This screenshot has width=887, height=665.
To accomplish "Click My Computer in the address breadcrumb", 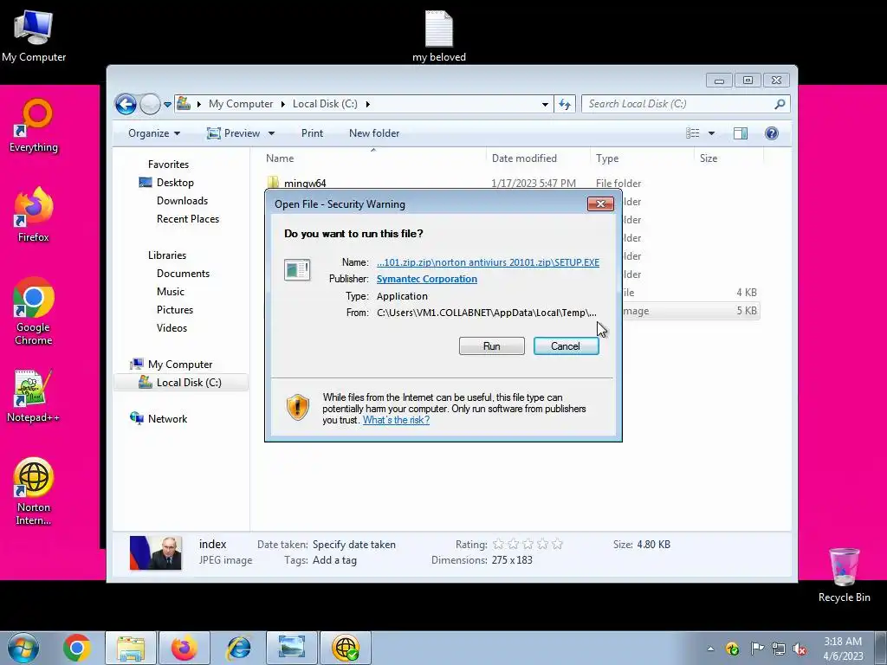I will (241, 104).
